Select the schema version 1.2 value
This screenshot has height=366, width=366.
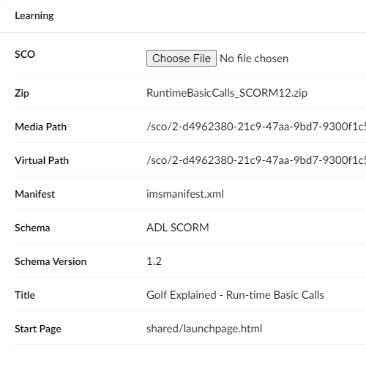154,261
